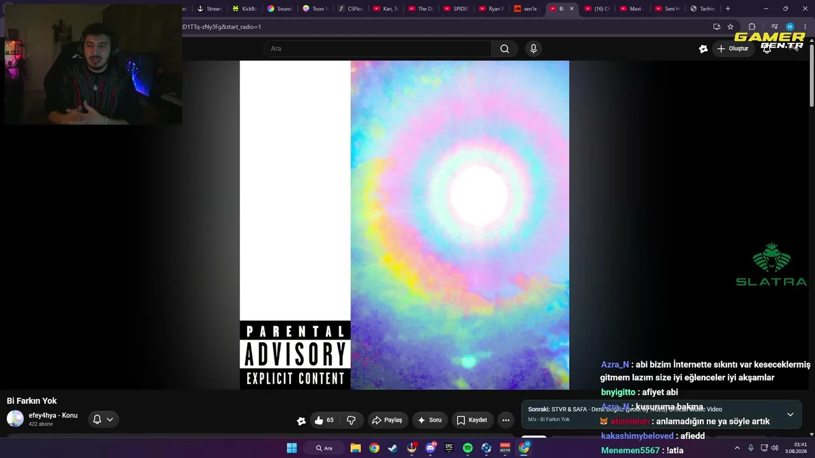Switch to the CSFloat browser tab
Viewport: 815px width, 458px height.
350,9
